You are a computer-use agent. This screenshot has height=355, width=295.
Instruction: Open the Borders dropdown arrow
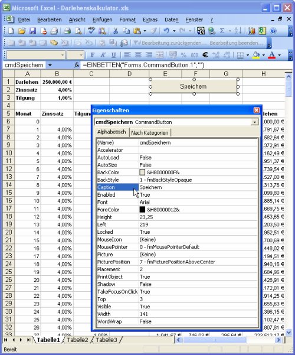tap(248, 55)
